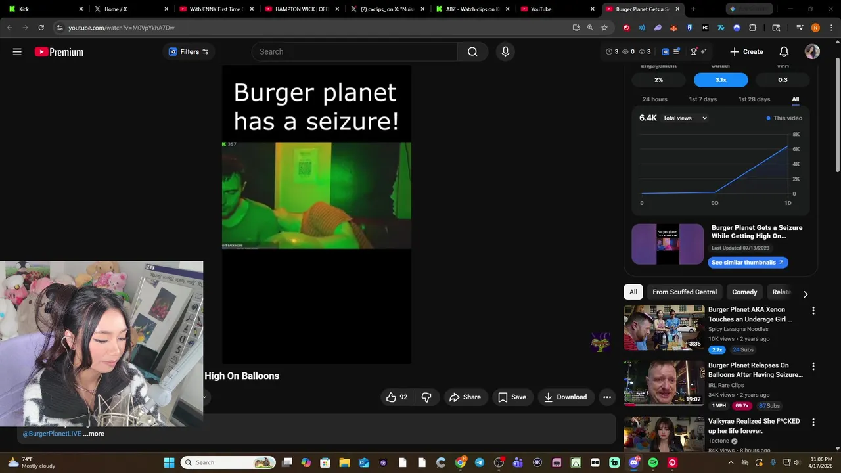Screen dimensions: 841x473
Task: Click the vidIQ sparkle AI icon
Action: click(x=704, y=52)
